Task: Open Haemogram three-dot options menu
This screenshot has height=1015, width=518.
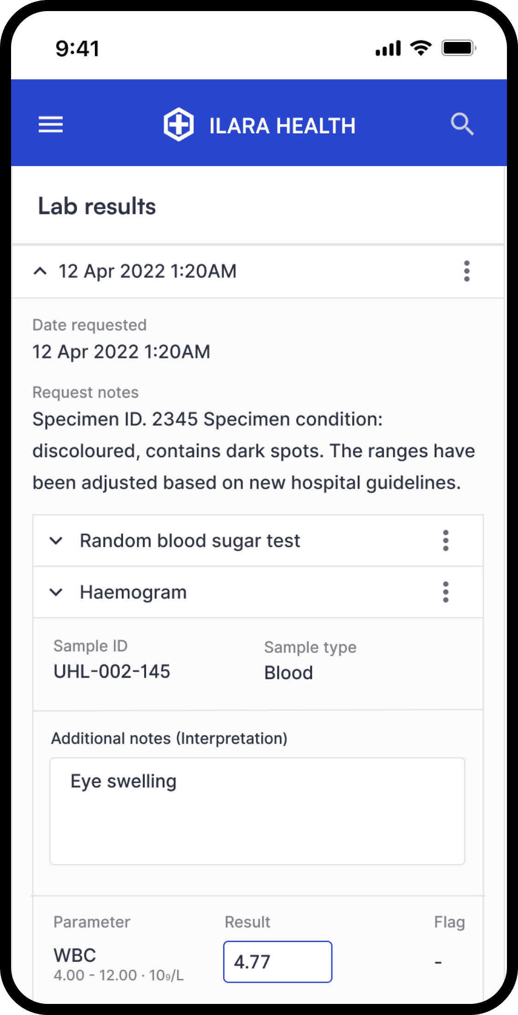Action: [x=446, y=592]
